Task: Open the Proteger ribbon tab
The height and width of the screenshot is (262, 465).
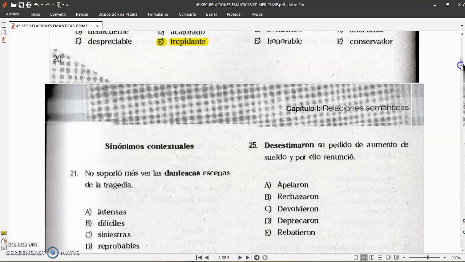Action: 234,14
